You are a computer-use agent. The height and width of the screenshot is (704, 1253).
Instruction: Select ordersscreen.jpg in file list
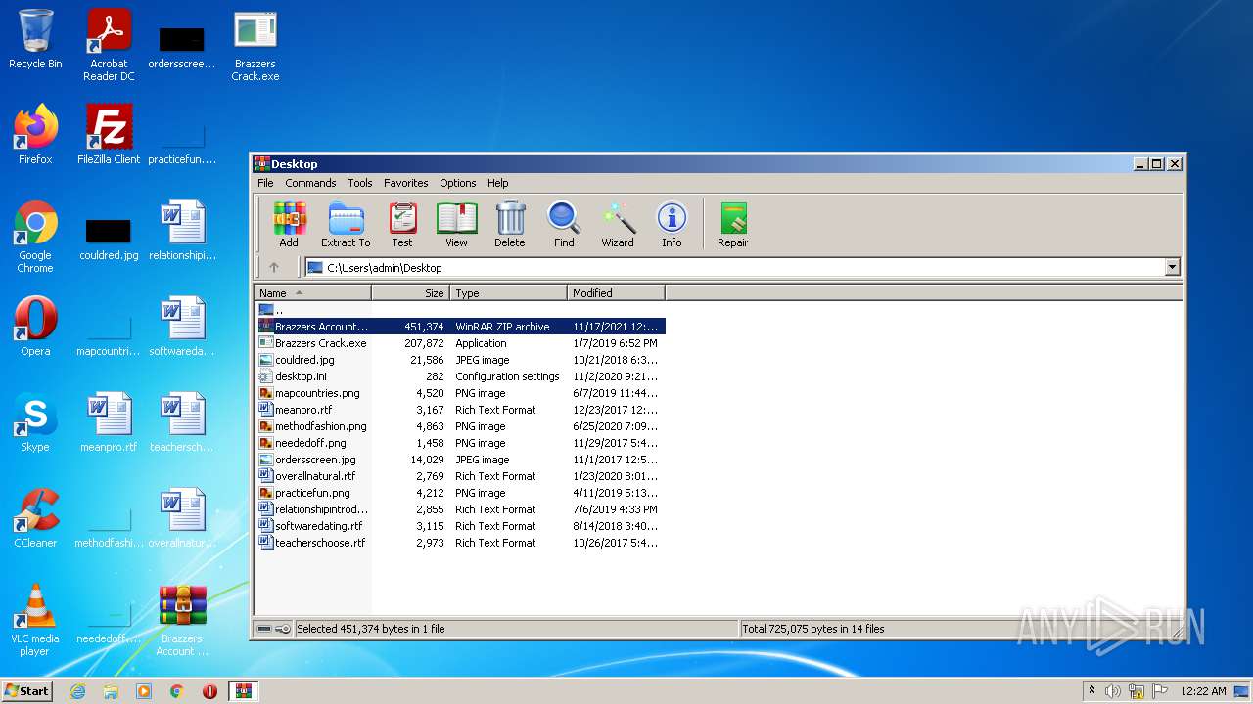(x=461, y=460)
